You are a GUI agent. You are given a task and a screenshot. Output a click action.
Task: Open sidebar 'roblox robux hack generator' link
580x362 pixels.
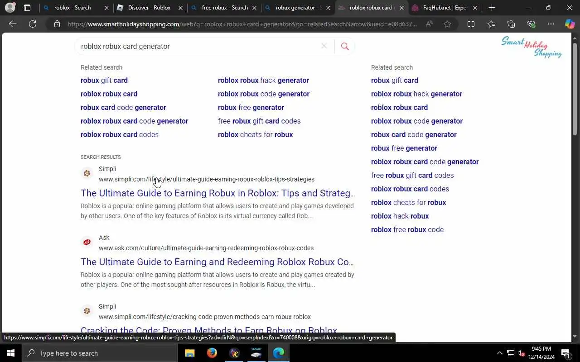click(x=416, y=94)
